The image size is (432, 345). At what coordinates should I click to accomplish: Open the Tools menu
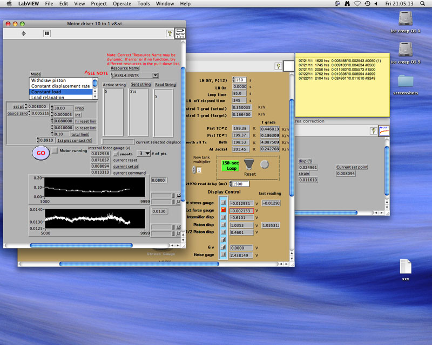[144, 4]
